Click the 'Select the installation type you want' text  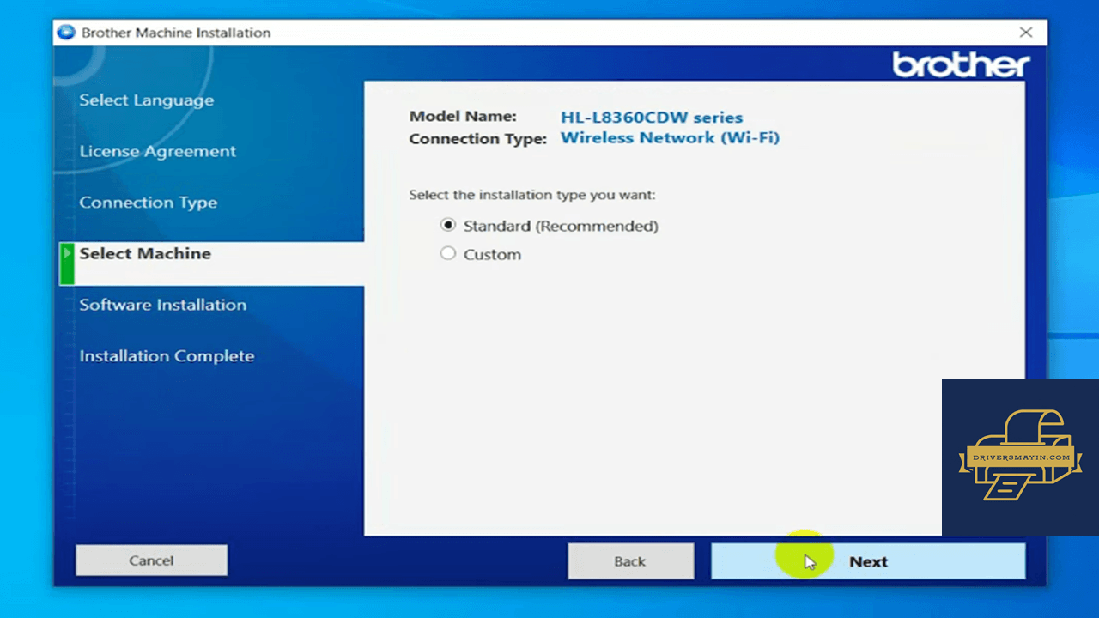point(532,195)
